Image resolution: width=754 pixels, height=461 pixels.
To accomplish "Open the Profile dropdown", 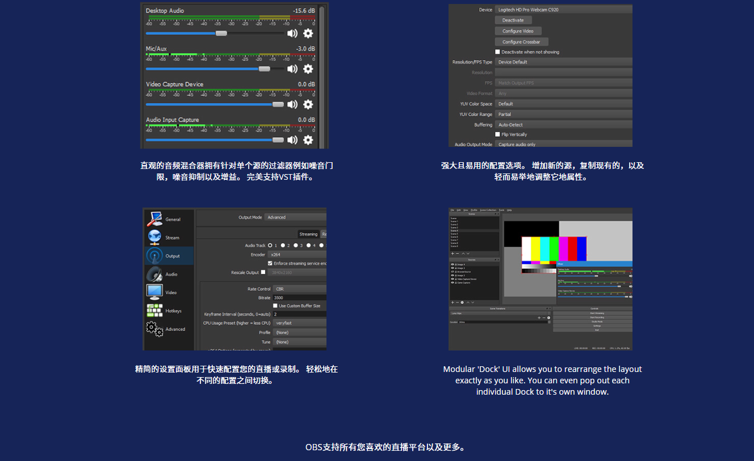I will pyautogui.click(x=299, y=332).
